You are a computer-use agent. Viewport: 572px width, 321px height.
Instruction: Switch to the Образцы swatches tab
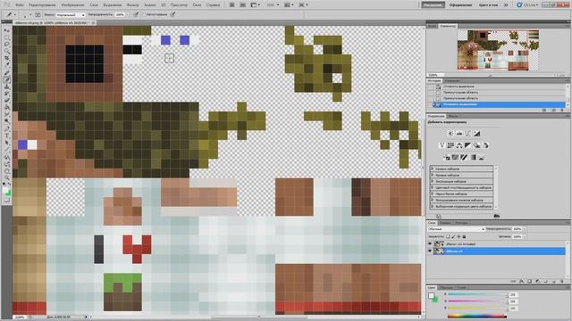coord(446,288)
